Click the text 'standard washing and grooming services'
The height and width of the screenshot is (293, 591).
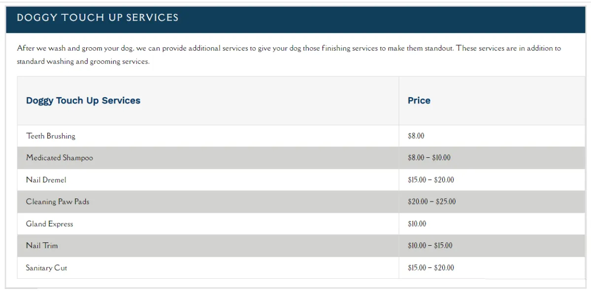click(82, 62)
